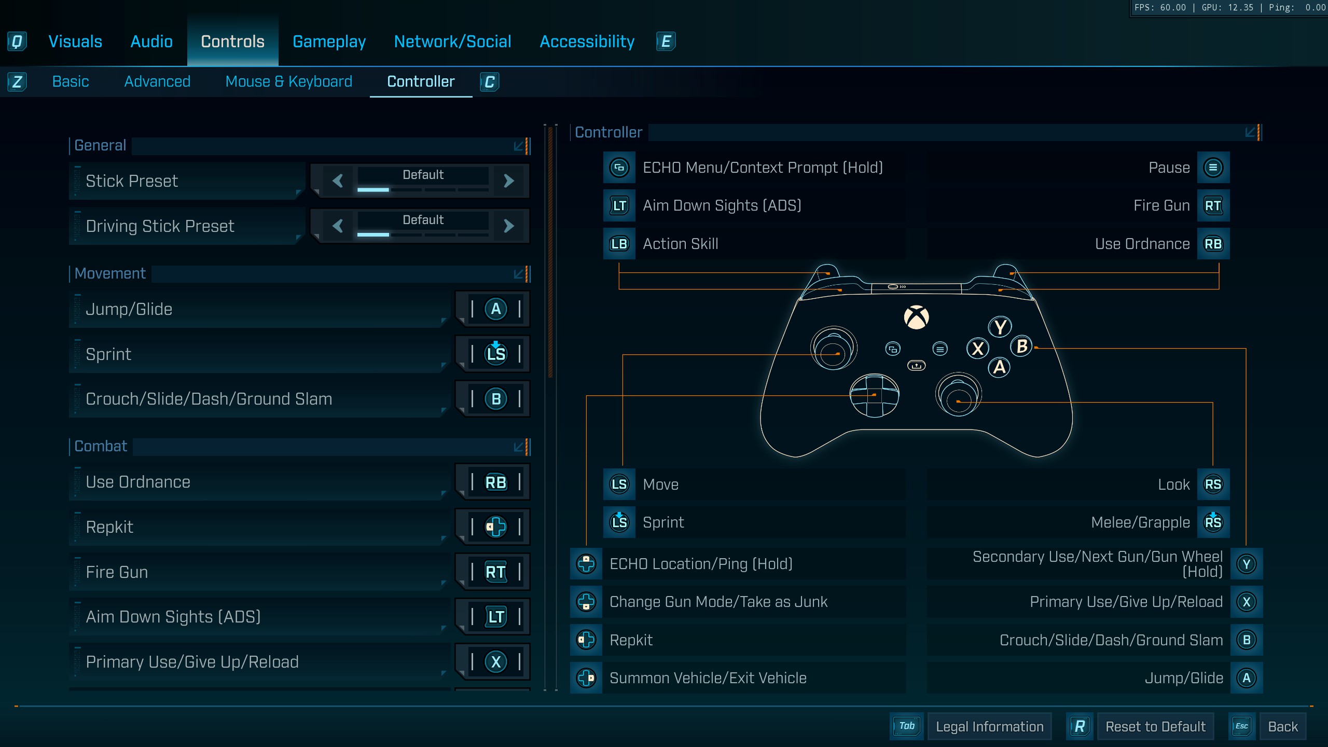Click the ECHO Menu view button icon
This screenshot has width=1328, height=747.
tap(619, 168)
